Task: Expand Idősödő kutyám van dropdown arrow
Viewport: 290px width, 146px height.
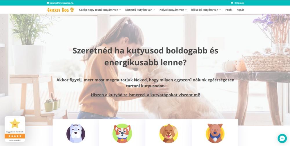Action: pyautogui.click(x=220, y=10)
